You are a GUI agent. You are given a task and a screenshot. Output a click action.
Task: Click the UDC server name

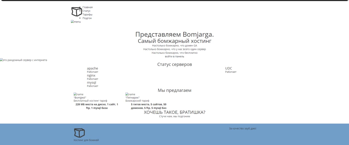228,68
